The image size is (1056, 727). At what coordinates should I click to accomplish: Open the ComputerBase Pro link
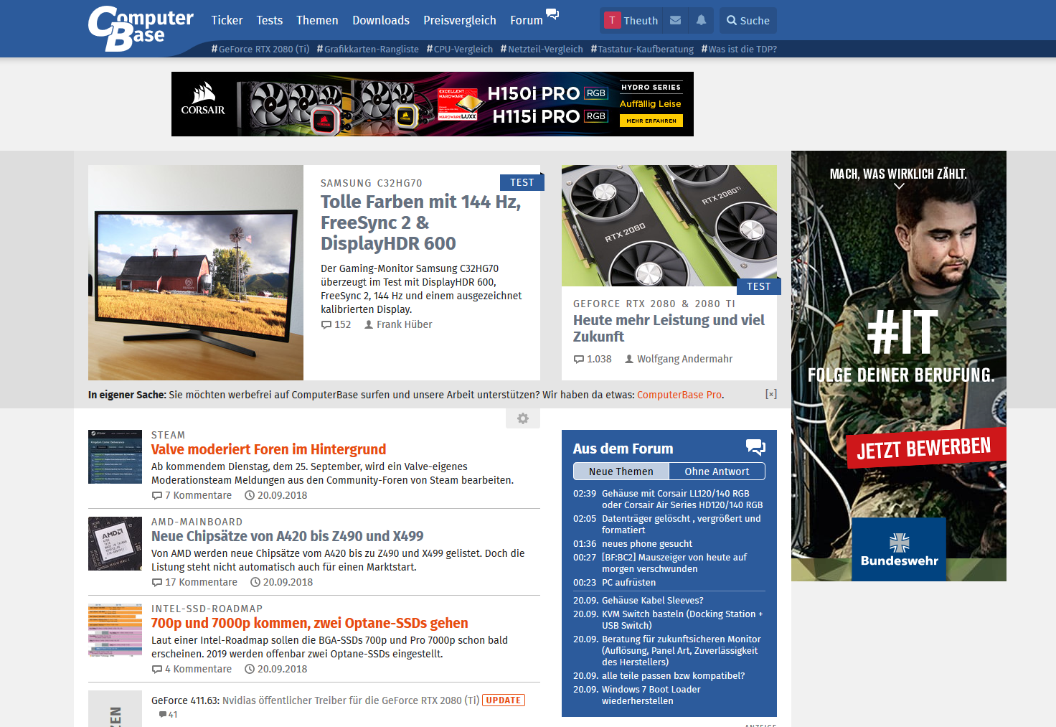[x=679, y=395]
